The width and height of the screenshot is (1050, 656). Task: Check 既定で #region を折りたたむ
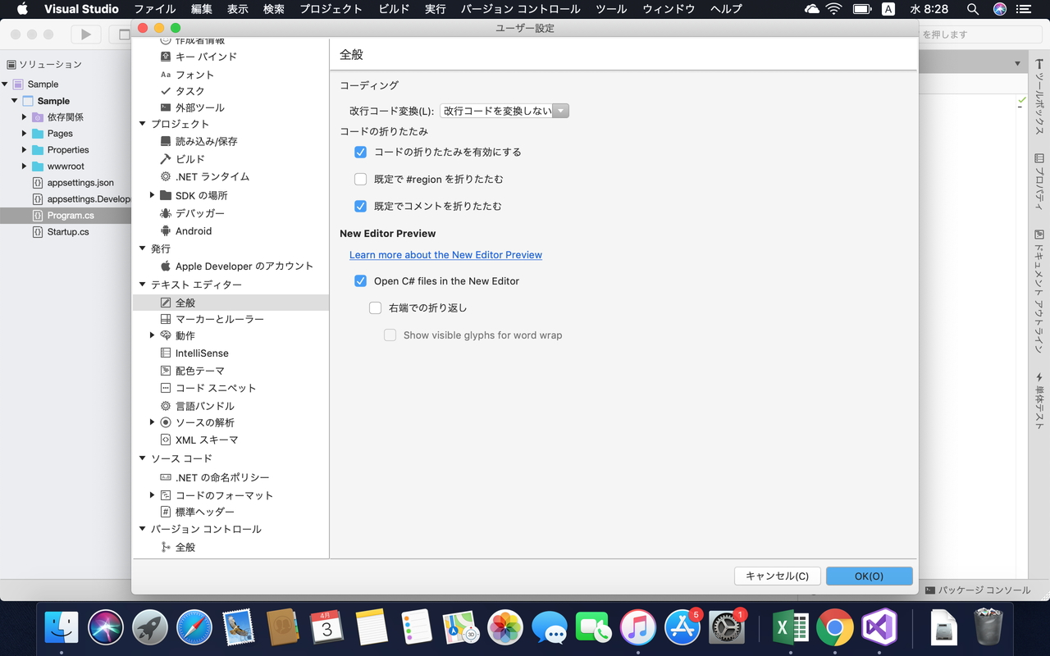click(360, 179)
